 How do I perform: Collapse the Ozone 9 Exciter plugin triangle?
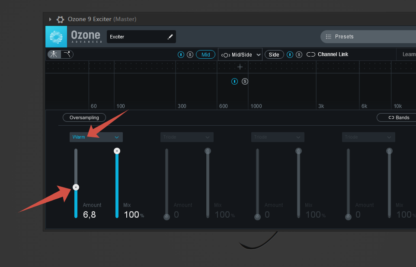click(x=50, y=19)
